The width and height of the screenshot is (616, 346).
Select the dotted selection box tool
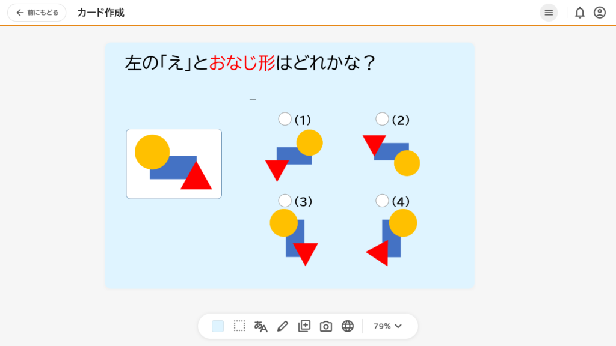[x=239, y=326]
